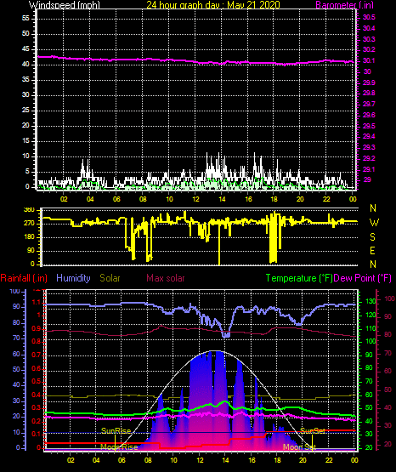
Task: Click the 30.1 barometer scale value
Action: coord(369,61)
